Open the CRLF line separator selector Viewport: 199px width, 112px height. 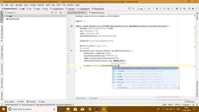tap(171, 105)
